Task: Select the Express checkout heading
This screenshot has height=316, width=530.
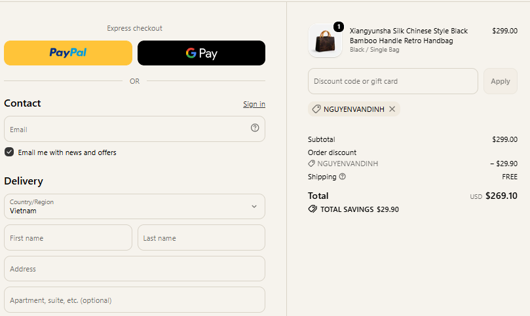Action: coord(134,28)
